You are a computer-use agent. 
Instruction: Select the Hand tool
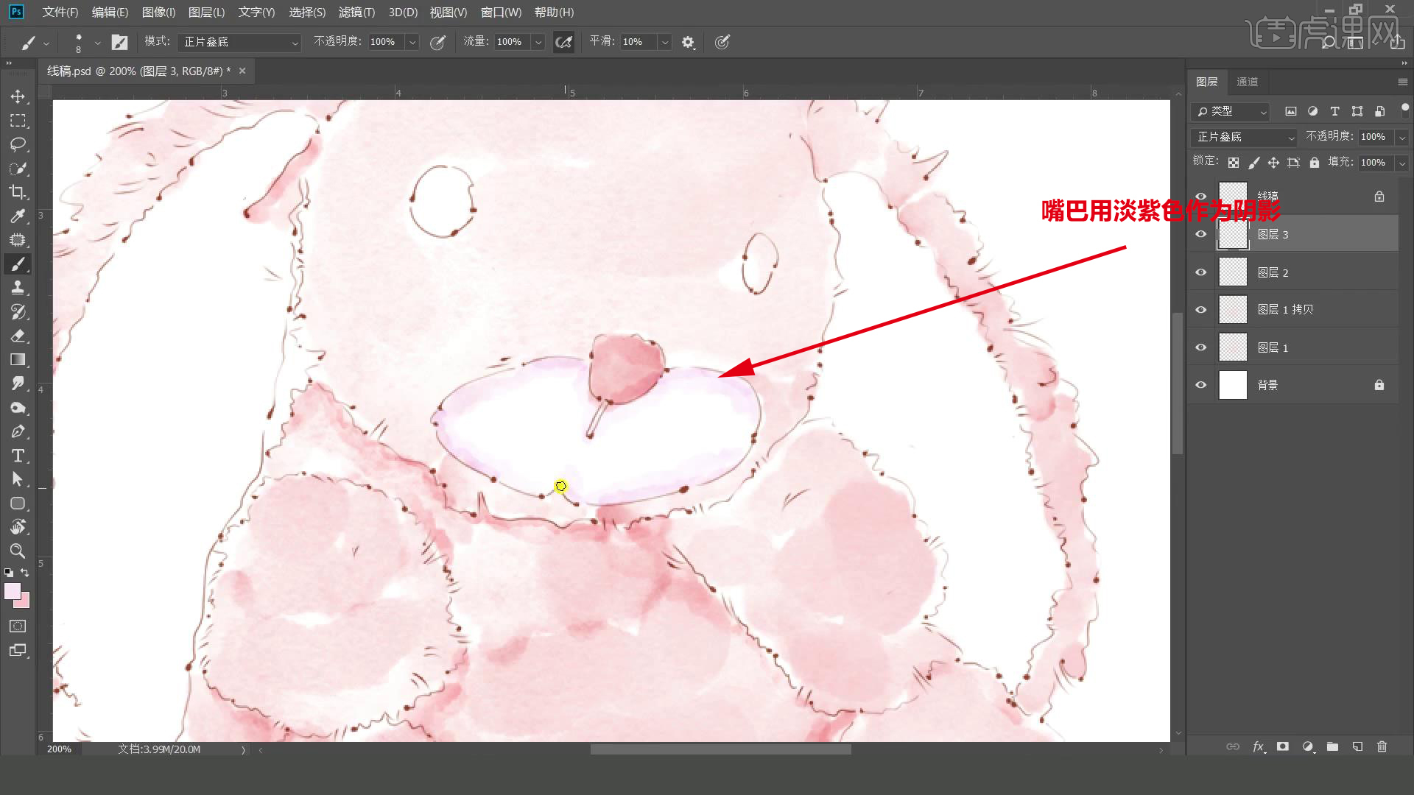[x=18, y=527]
